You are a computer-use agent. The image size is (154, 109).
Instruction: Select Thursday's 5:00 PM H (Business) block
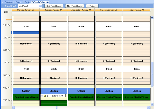click(109, 78)
